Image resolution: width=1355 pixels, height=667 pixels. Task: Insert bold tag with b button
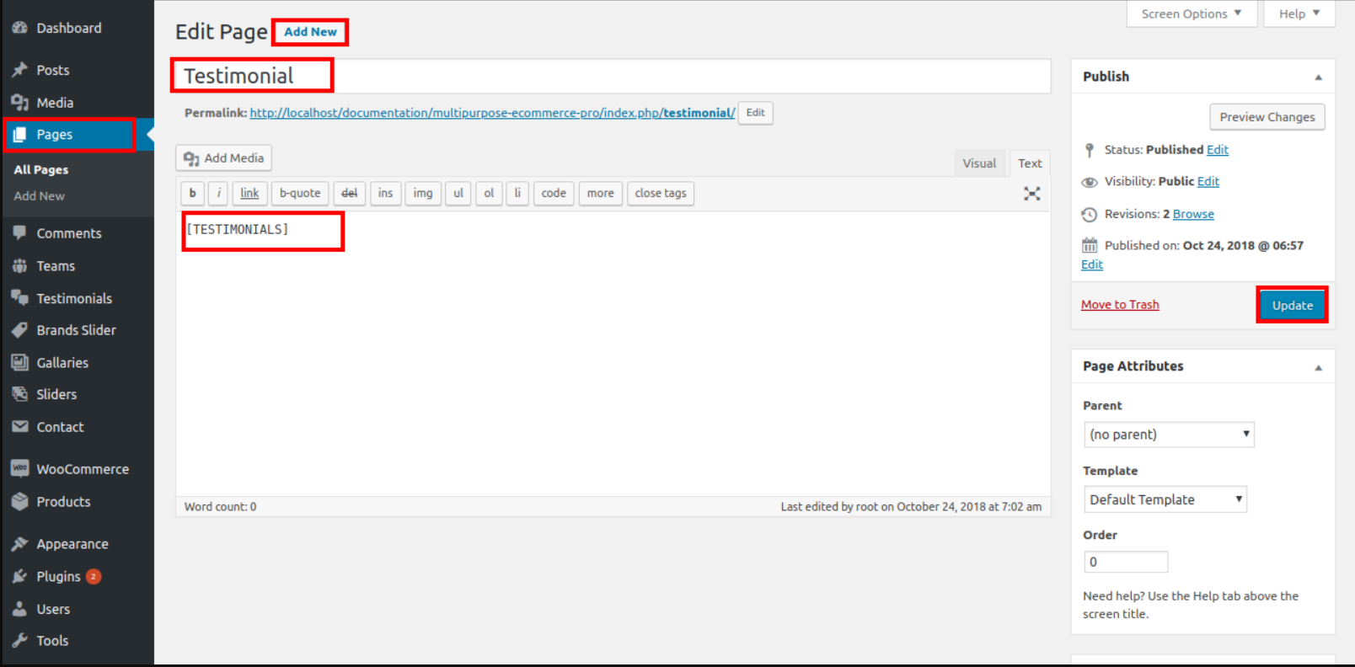click(x=192, y=194)
